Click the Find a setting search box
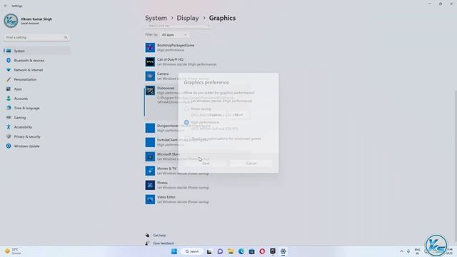The height and width of the screenshot is (257, 457). [x=36, y=37]
